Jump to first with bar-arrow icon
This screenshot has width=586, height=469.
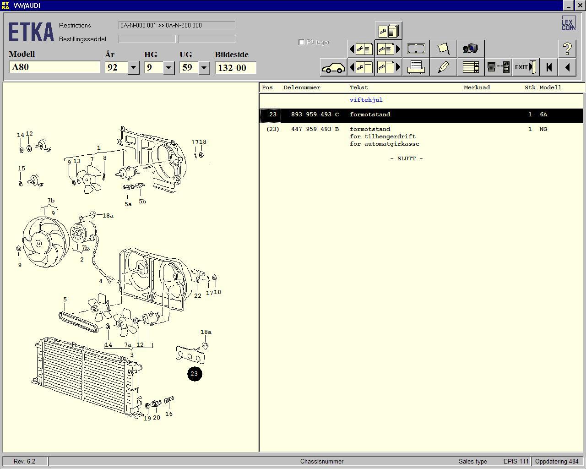pos(549,67)
